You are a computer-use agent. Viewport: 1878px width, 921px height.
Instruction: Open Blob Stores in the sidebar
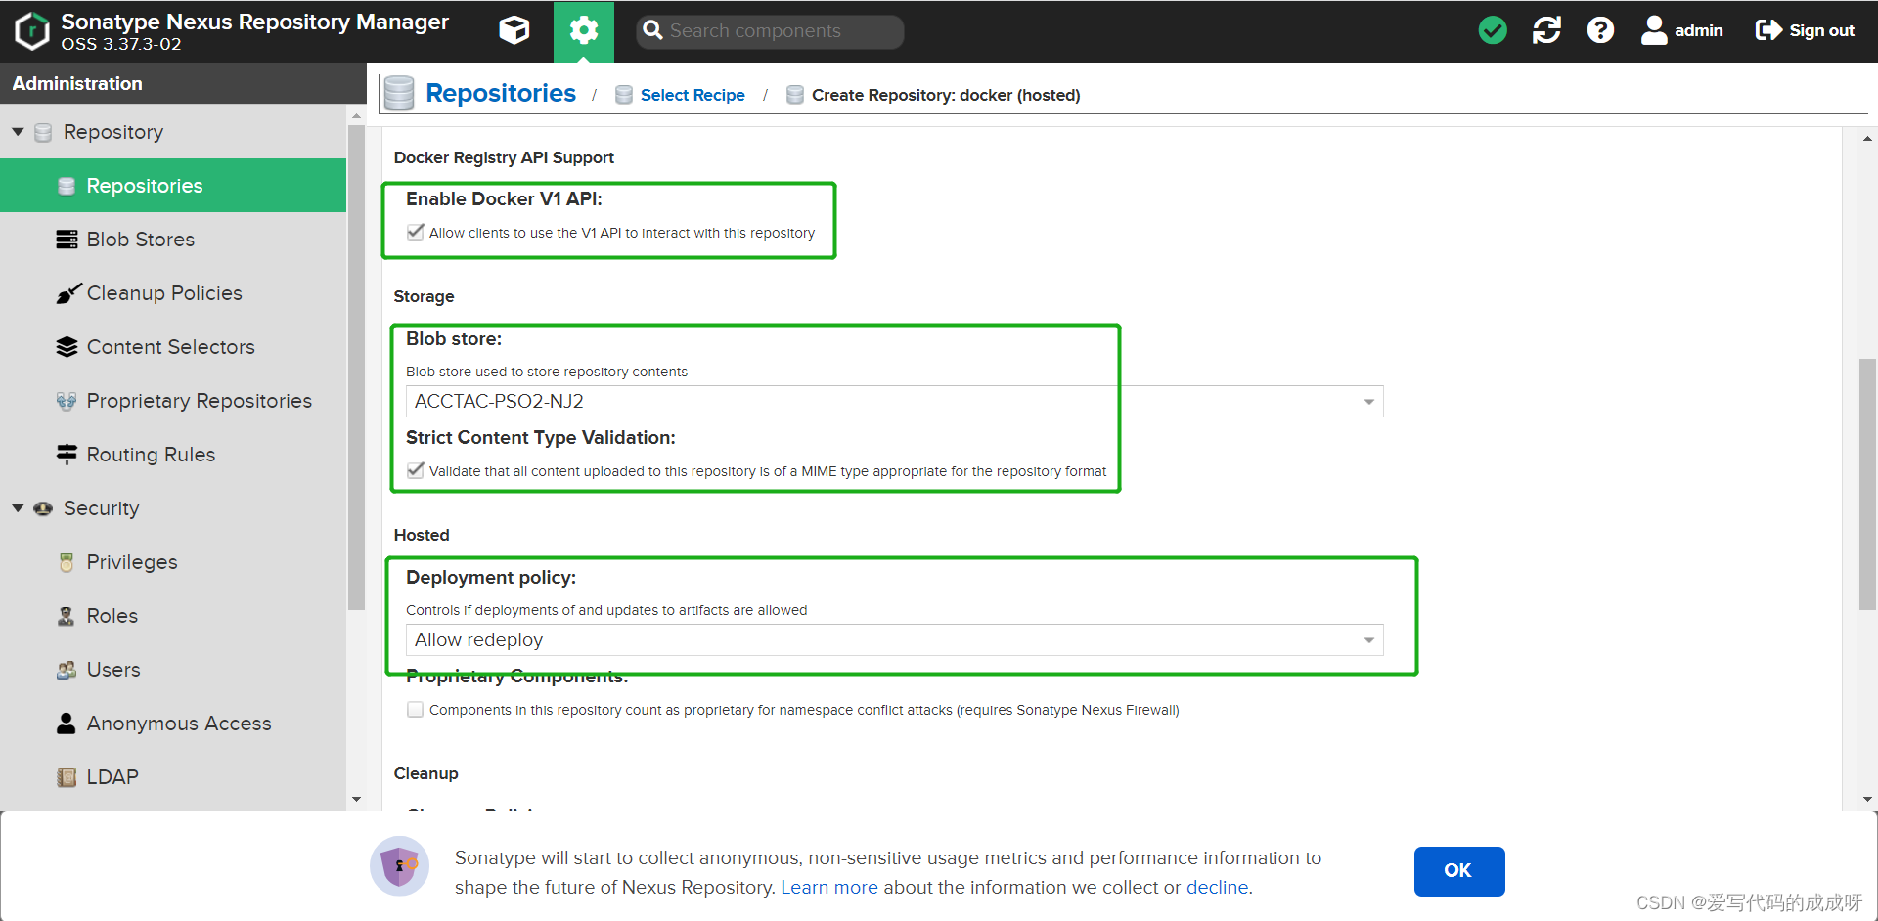tap(173, 240)
